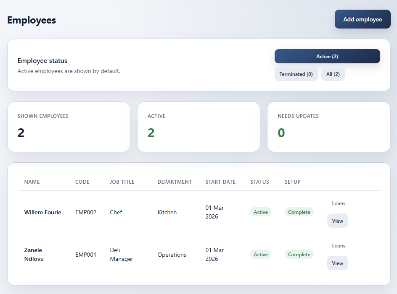This screenshot has height=294, width=397.
Task: Click the Chef job title cell
Action: [116, 212]
